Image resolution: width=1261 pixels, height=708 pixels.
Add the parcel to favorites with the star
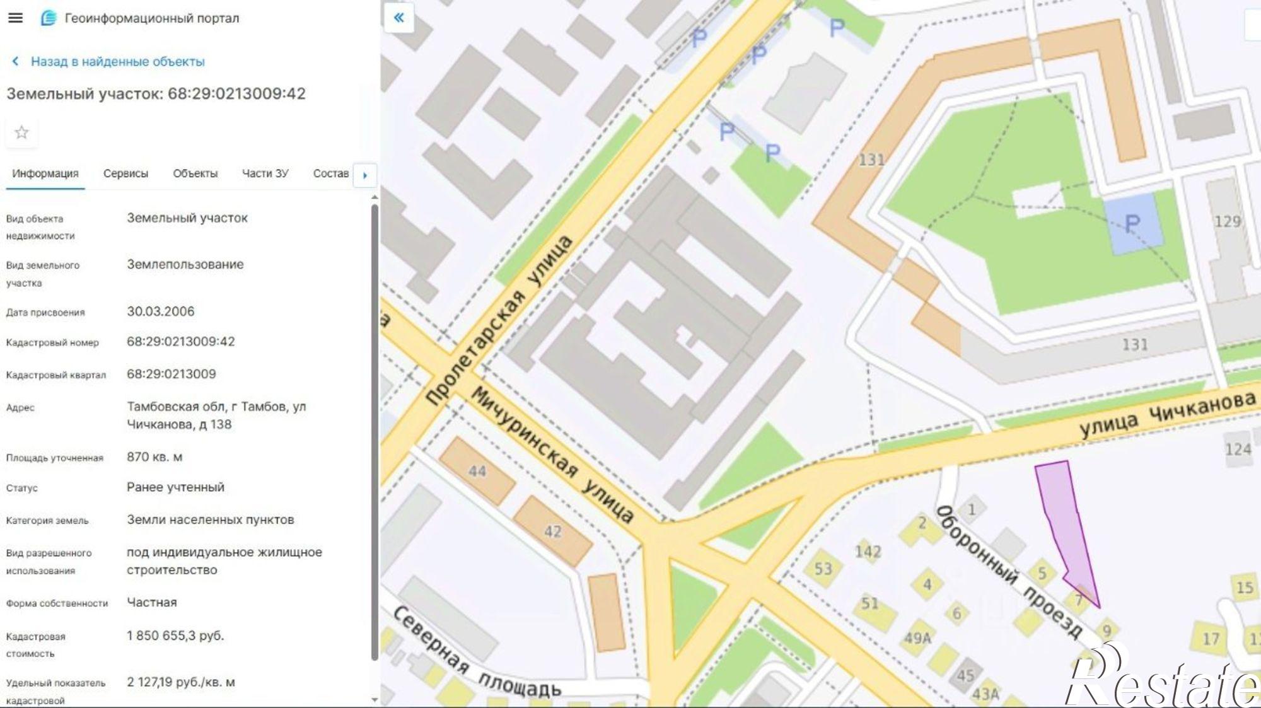21,132
